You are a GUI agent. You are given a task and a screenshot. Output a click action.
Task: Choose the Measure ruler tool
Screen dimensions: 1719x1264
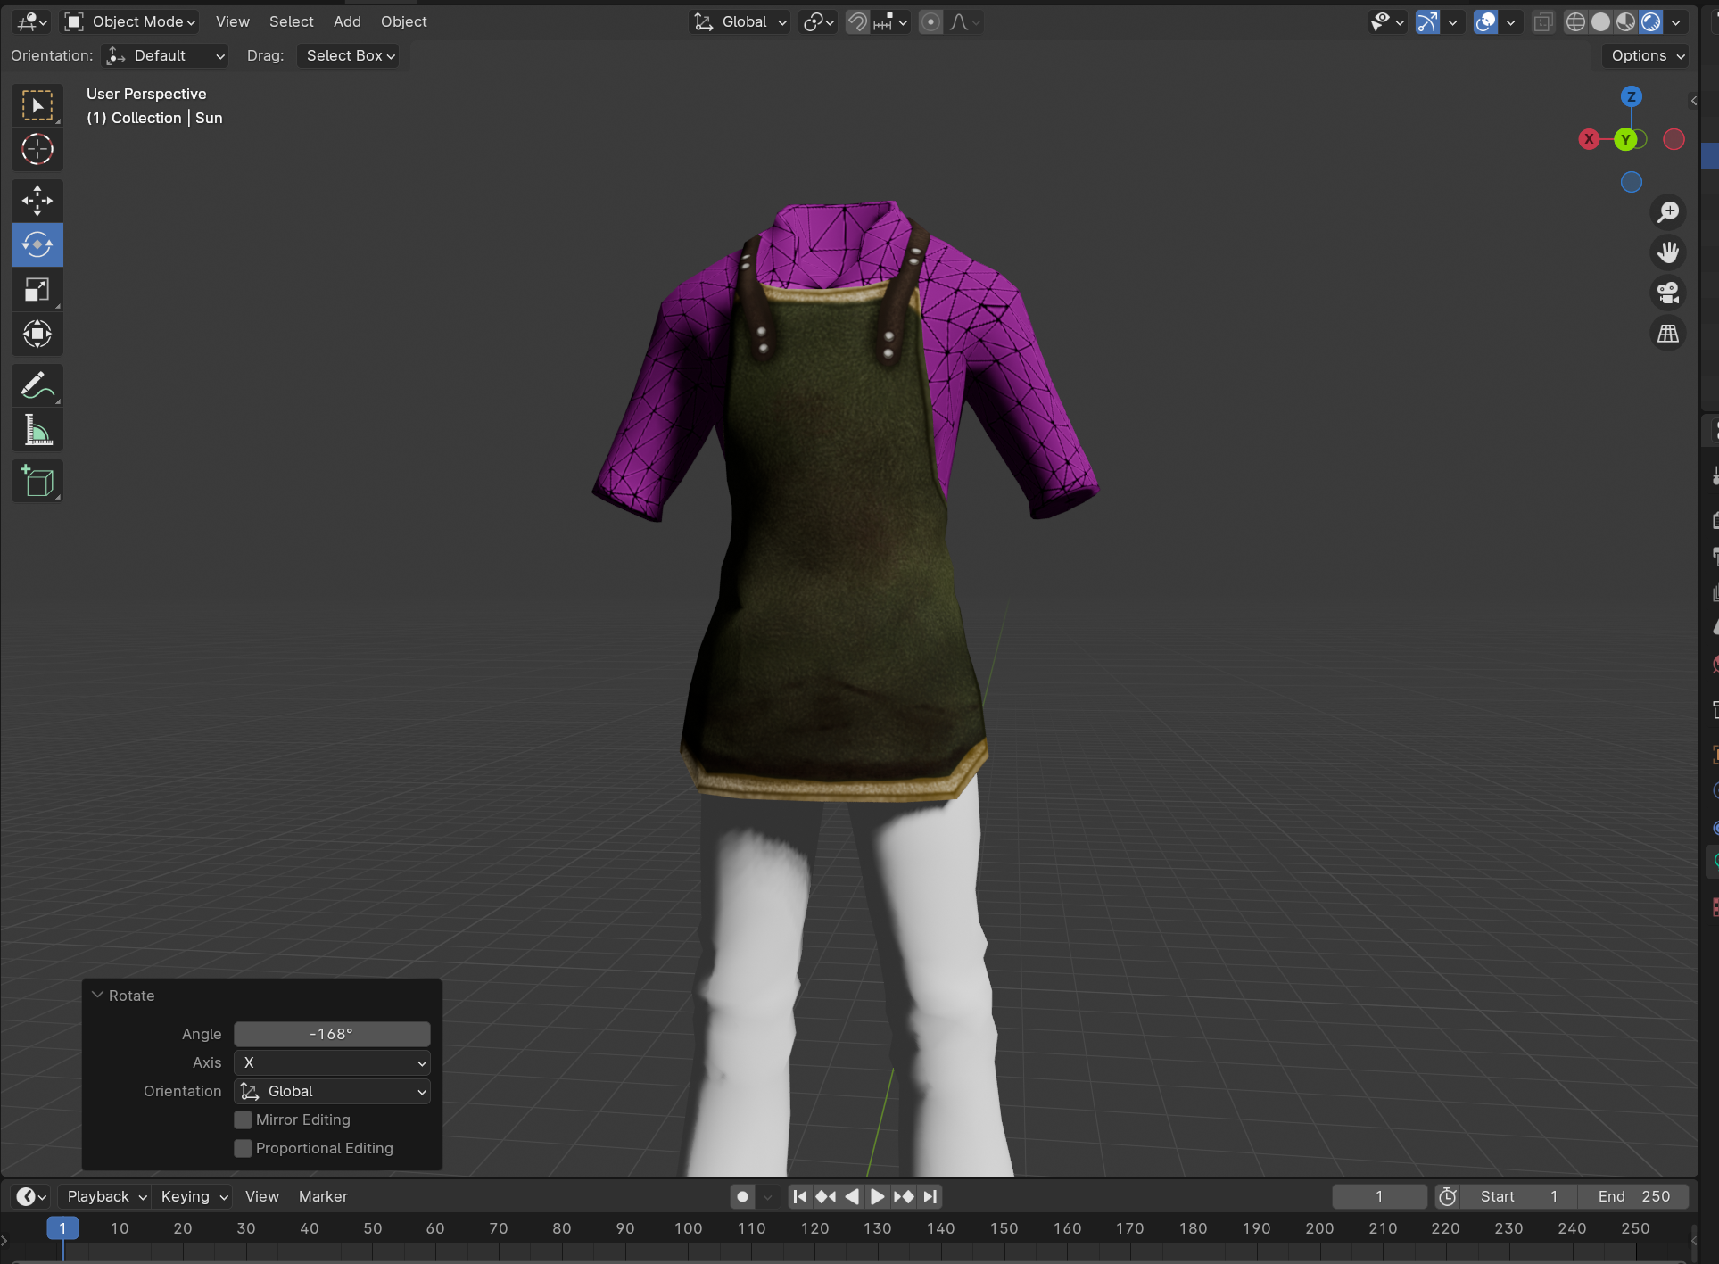coord(37,432)
